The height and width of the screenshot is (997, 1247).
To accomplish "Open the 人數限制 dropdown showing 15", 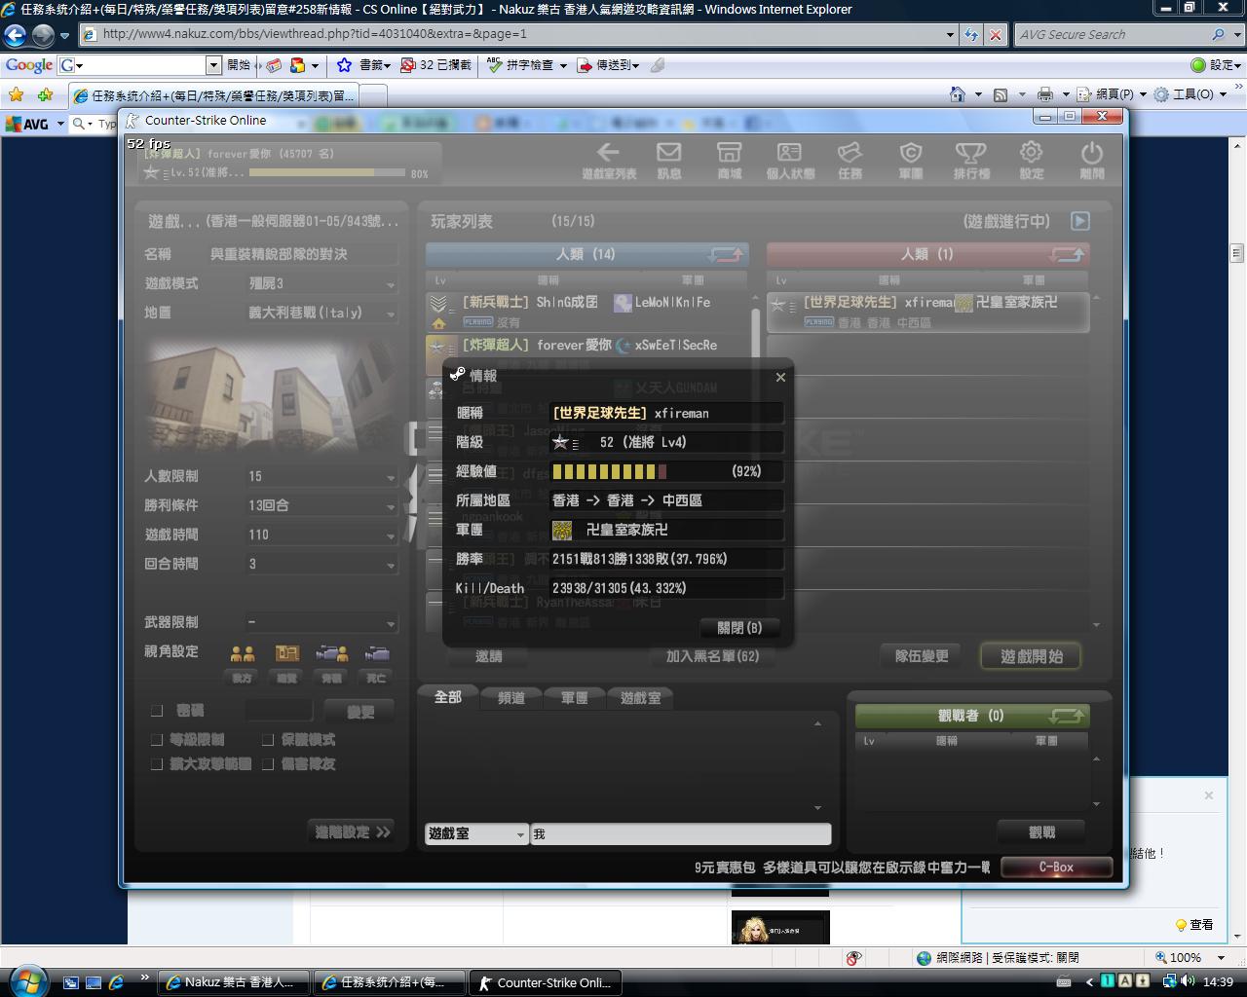I will [321, 476].
